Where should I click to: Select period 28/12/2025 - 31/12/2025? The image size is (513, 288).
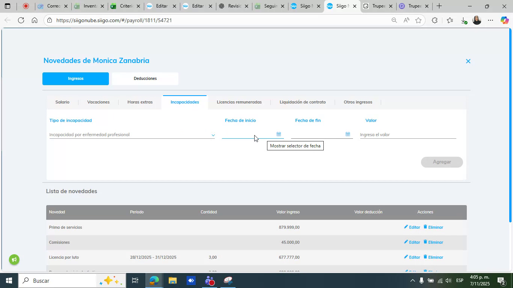coord(153,257)
